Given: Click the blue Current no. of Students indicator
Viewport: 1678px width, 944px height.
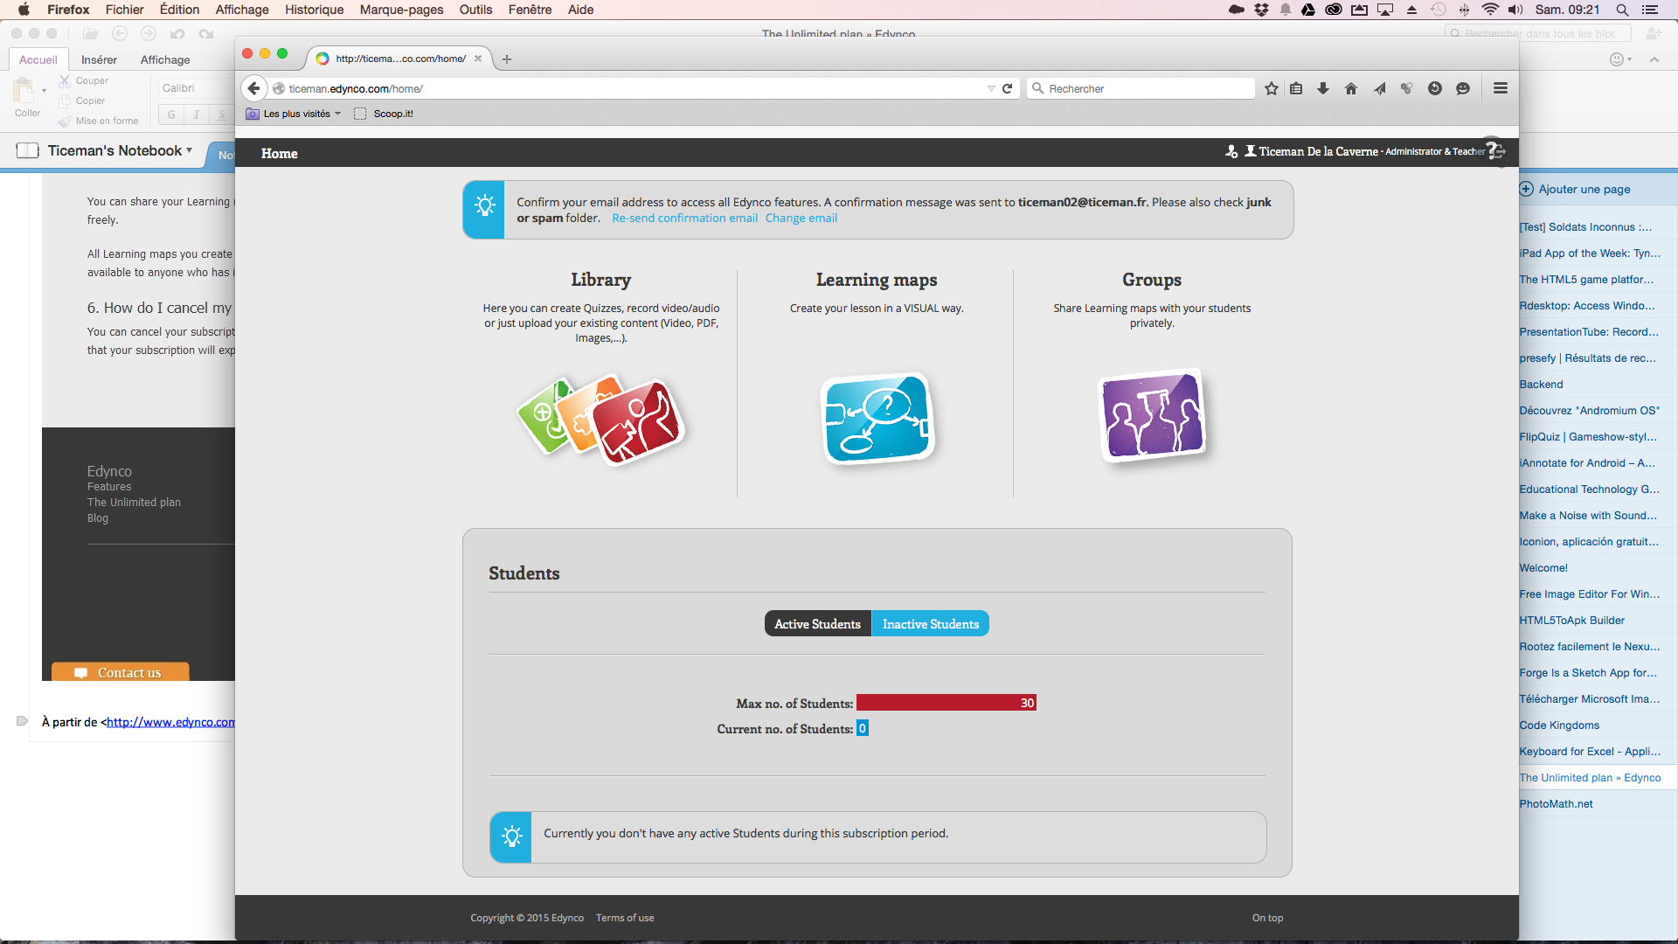Looking at the screenshot, I should 863,728.
